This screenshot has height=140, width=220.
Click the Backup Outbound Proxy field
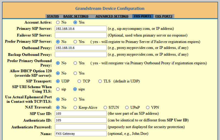81,54
